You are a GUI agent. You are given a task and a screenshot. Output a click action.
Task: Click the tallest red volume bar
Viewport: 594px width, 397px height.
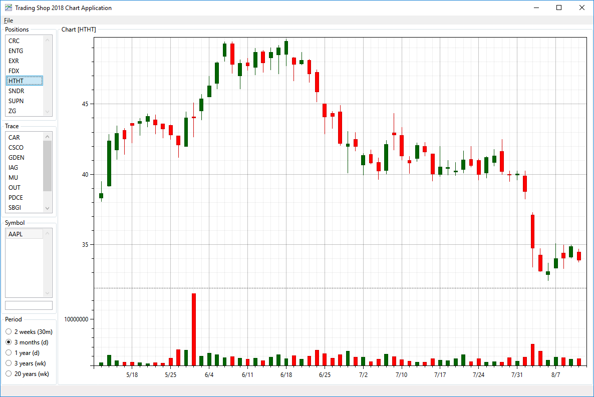(x=194, y=329)
